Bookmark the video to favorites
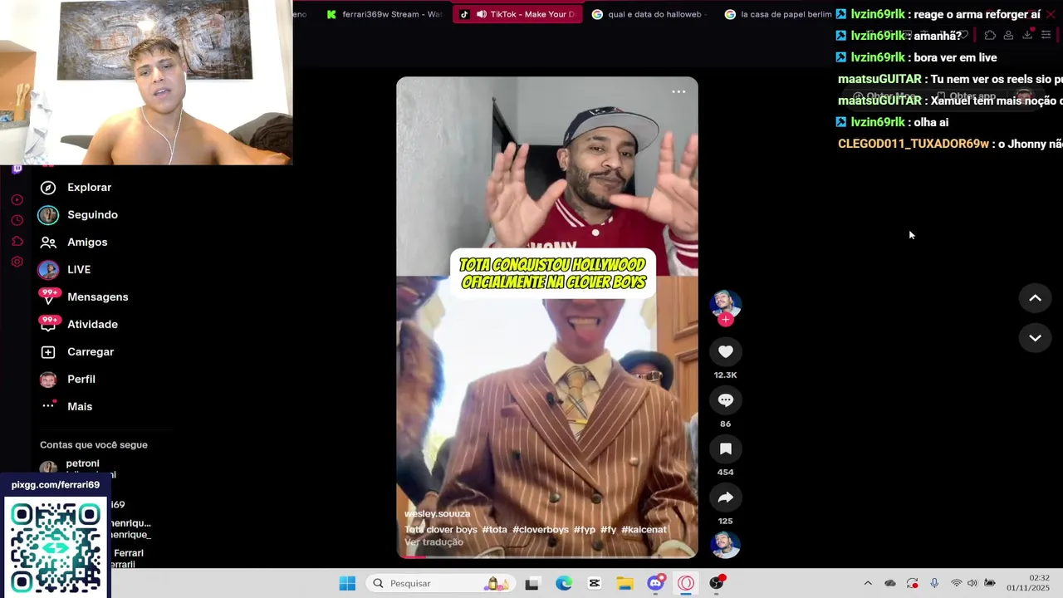 tap(725, 449)
